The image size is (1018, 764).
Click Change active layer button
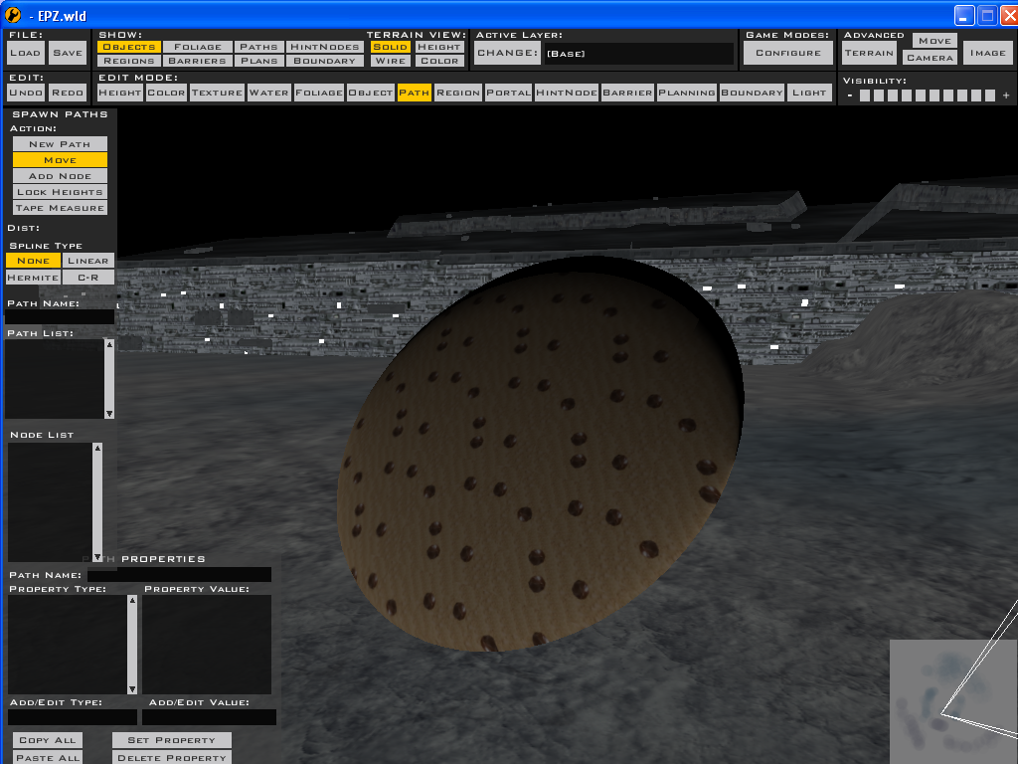508,54
